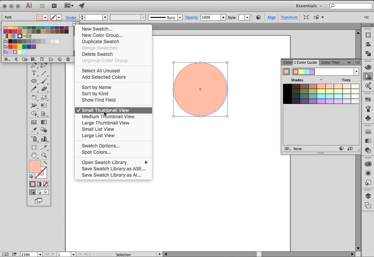374x257 pixels.
Task: Open the stroke color dropdown in Control bar
Action: pyautogui.click(x=59, y=17)
